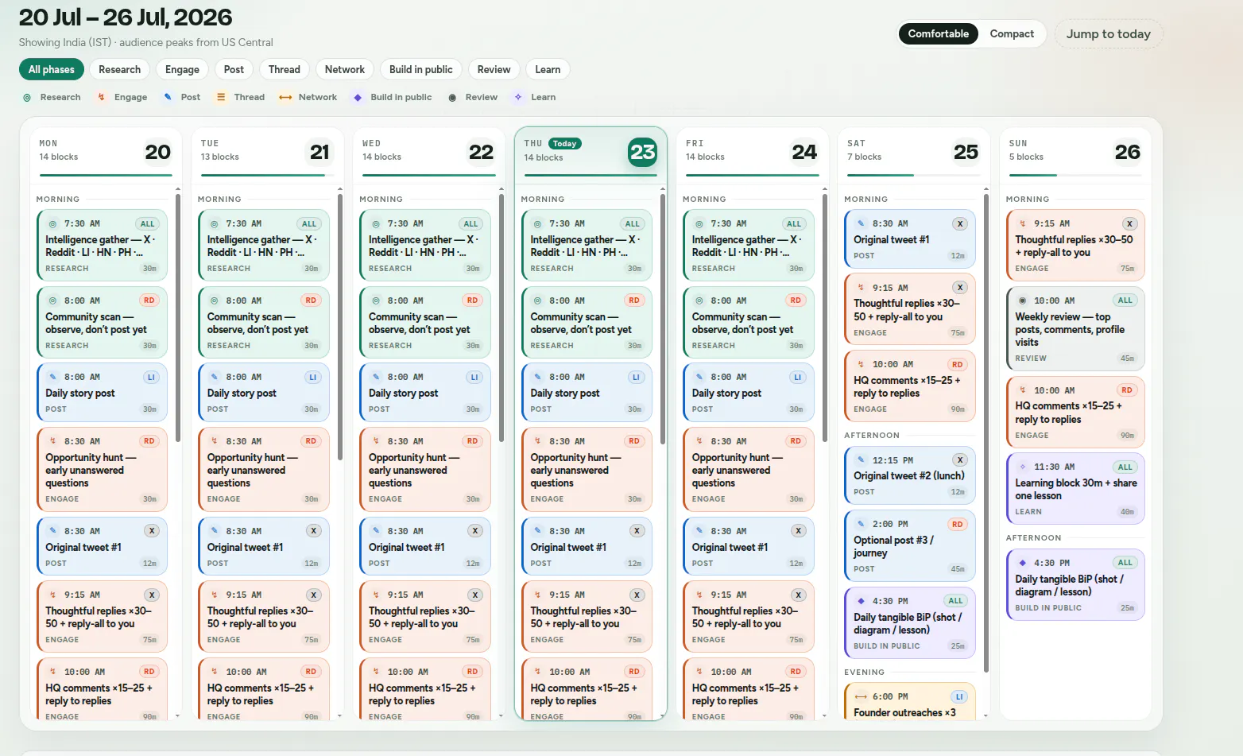Screen dimensions: 1243x756
Task: Click research icon on Monday Community scan block
Action: (x=52, y=301)
